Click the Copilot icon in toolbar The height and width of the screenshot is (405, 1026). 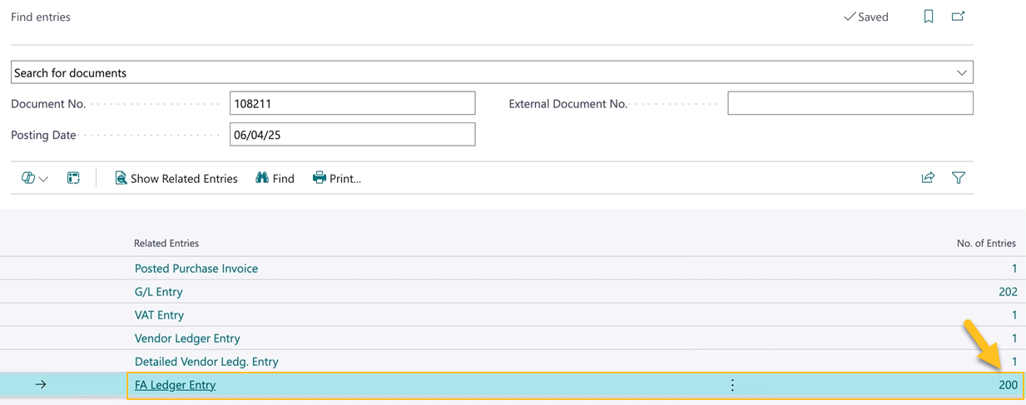tap(27, 178)
